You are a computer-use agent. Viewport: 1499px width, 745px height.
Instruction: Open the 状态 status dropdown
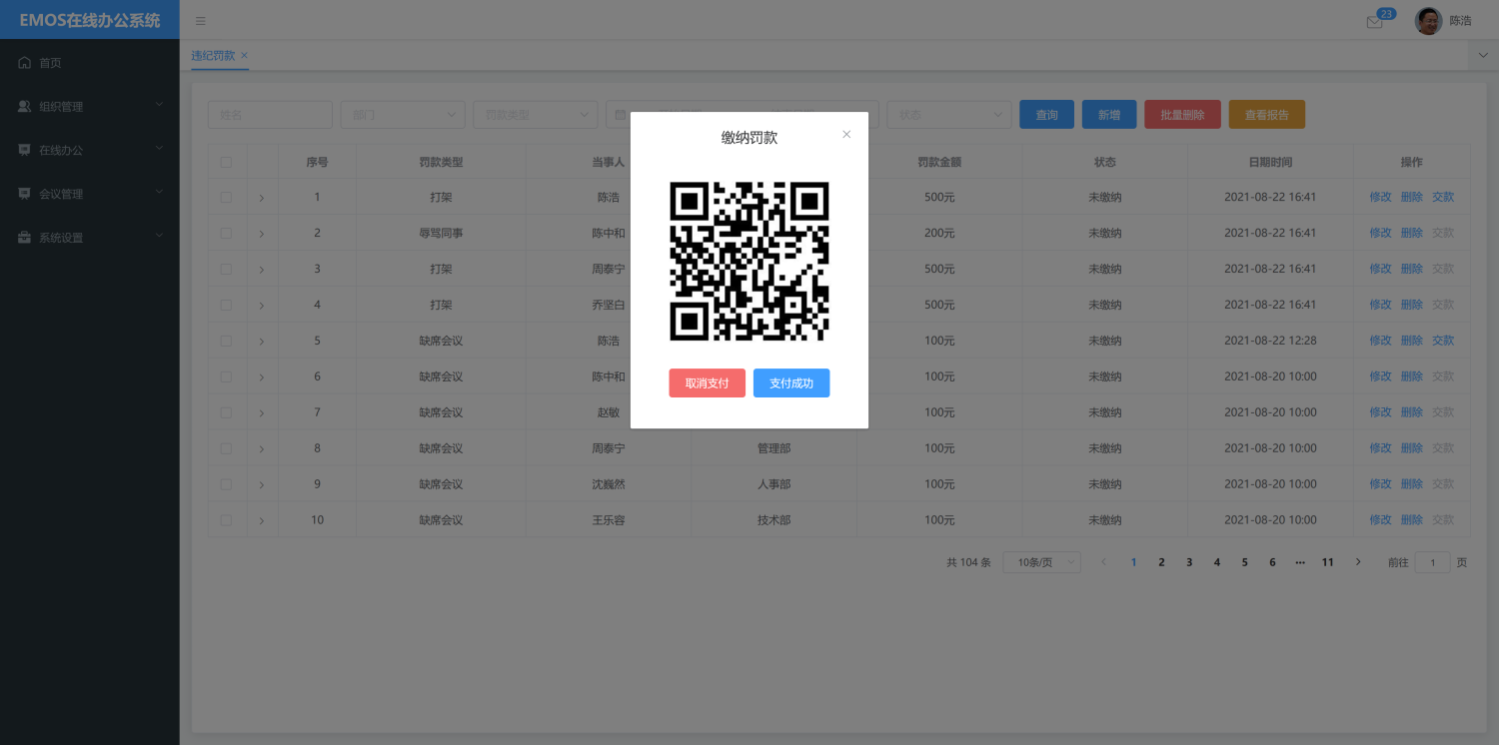[x=948, y=114]
